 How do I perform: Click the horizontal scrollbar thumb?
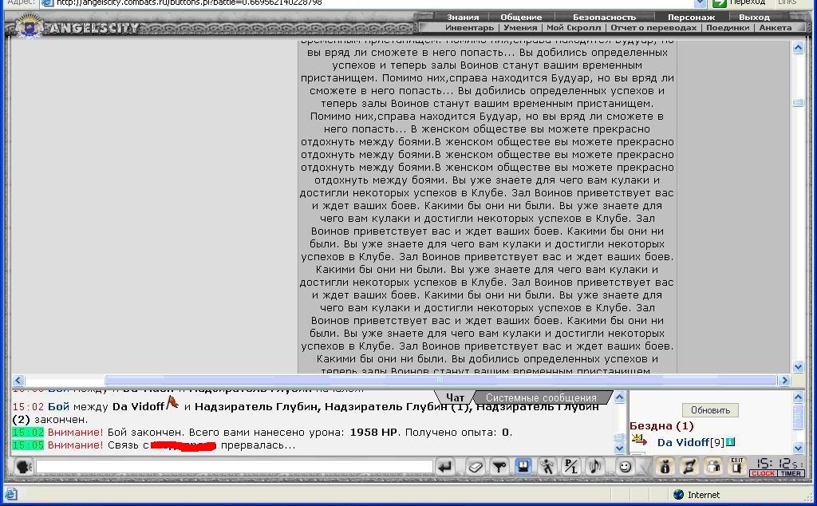pyautogui.click(x=440, y=381)
